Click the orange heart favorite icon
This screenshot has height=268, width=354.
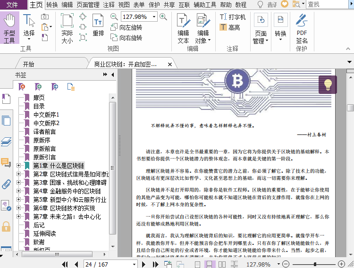click(x=285, y=4)
